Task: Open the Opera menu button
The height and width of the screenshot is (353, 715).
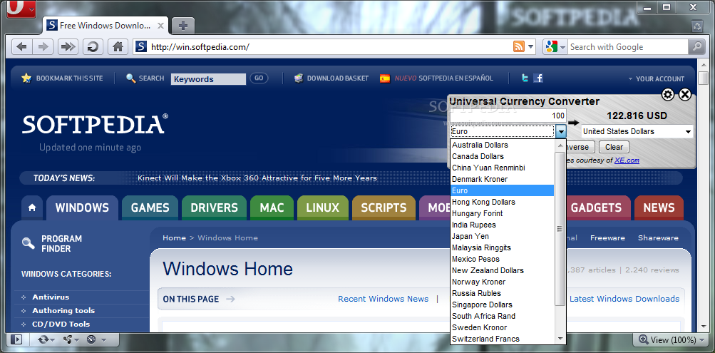Action: 21,9
